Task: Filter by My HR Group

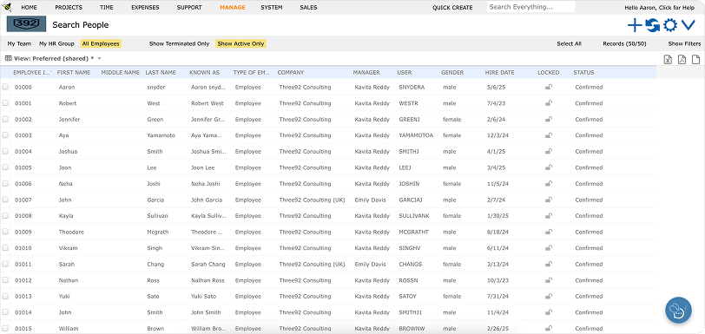Action: (x=56, y=44)
